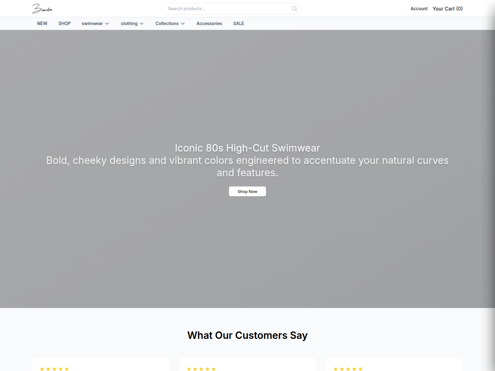Open the Account link
The height and width of the screenshot is (371, 495).
(x=419, y=9)
